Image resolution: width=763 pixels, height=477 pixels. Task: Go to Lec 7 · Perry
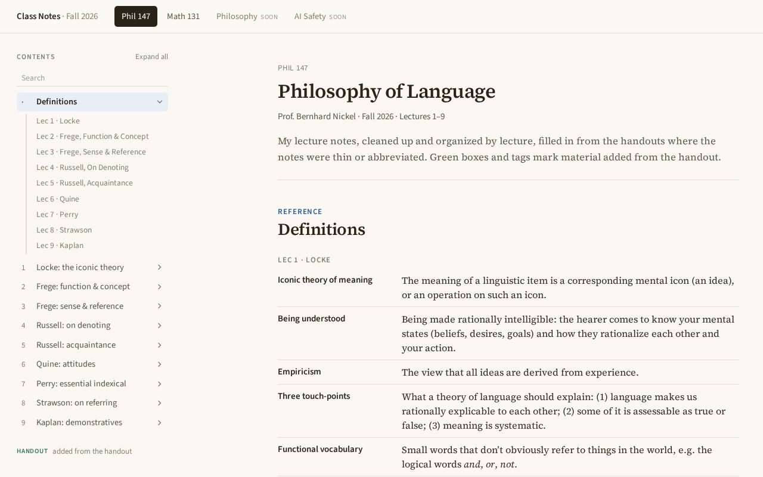pos(57,215)
